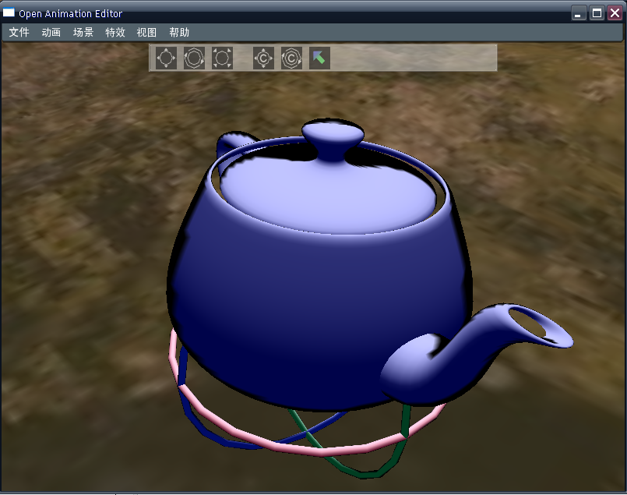Select the object scale tool icon

coord(222,58)
